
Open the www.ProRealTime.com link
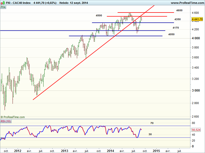point(187,3)
